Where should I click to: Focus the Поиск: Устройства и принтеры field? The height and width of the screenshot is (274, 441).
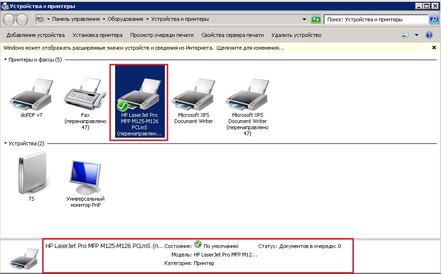tap(376, 19)
